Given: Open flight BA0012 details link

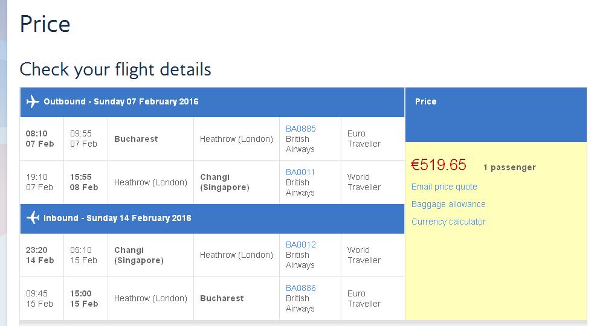Looking at the screenshot, I should coord(301,245).
